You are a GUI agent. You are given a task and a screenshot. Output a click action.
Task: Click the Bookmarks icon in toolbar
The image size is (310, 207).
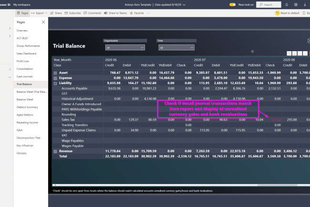[304, 13]
